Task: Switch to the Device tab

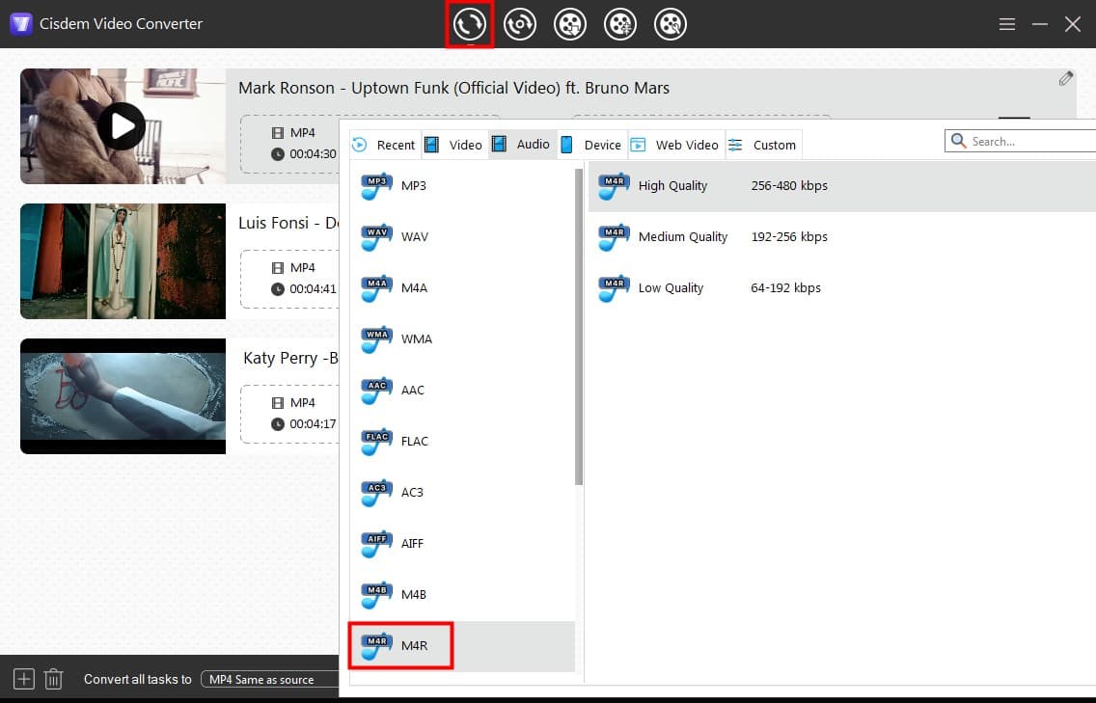Action: 592,145
